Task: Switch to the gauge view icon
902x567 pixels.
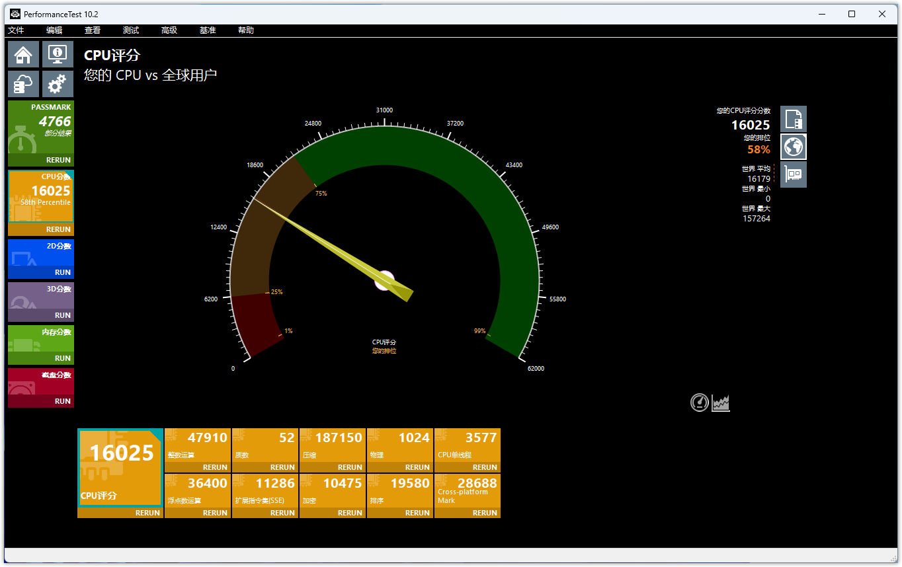Action: pos(699,402)
